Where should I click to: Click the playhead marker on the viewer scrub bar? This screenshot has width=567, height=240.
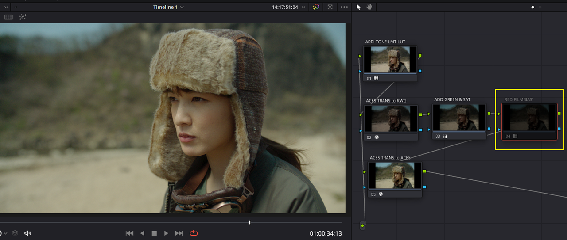tap(250, 222)
